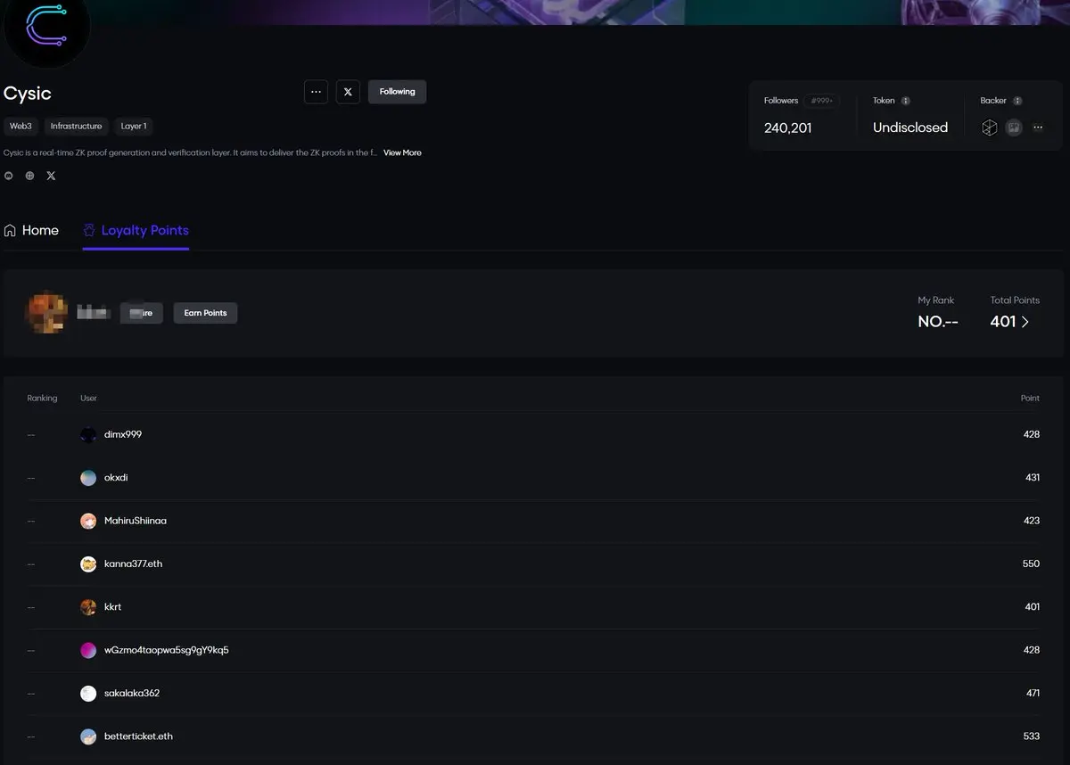
Task: Click sakalaka362's avatar
Action: 88,694
